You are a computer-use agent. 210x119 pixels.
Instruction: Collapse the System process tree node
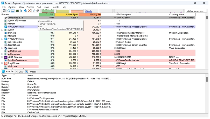[x=2, y=30]
